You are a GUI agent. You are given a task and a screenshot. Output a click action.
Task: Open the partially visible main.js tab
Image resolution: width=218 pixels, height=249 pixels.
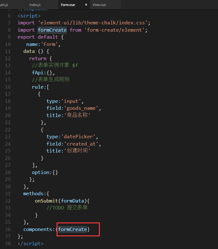pos(4,5)
